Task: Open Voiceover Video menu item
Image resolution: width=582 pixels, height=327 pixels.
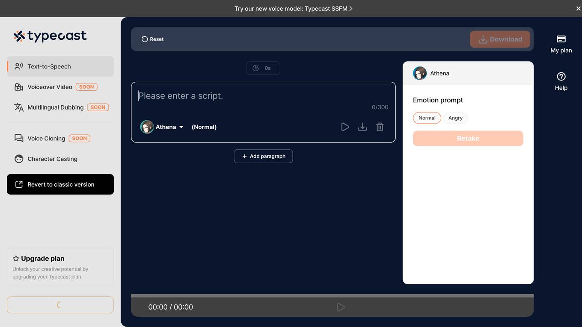Action: [x=60, y=87]
